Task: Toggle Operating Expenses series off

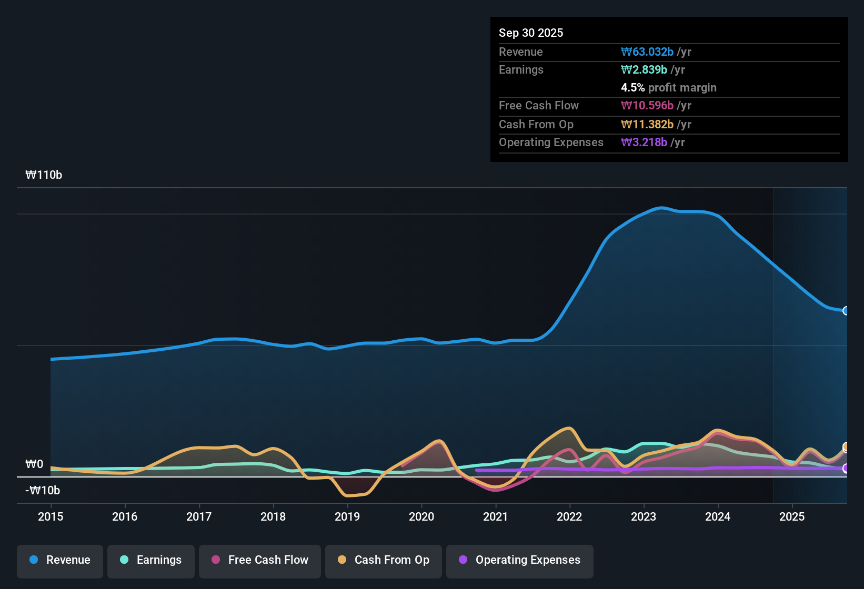Action: (519, 561)
